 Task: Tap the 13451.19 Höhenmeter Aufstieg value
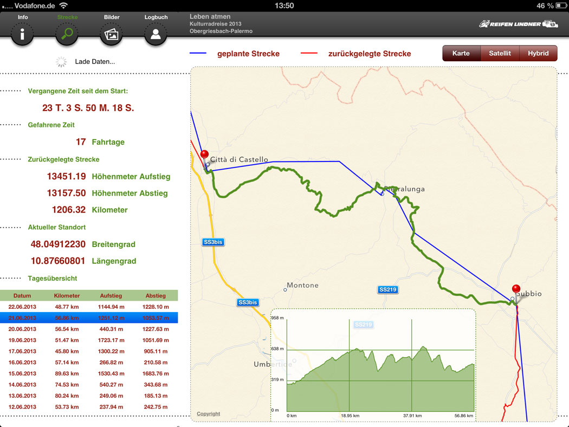click(x=67, y=176)
